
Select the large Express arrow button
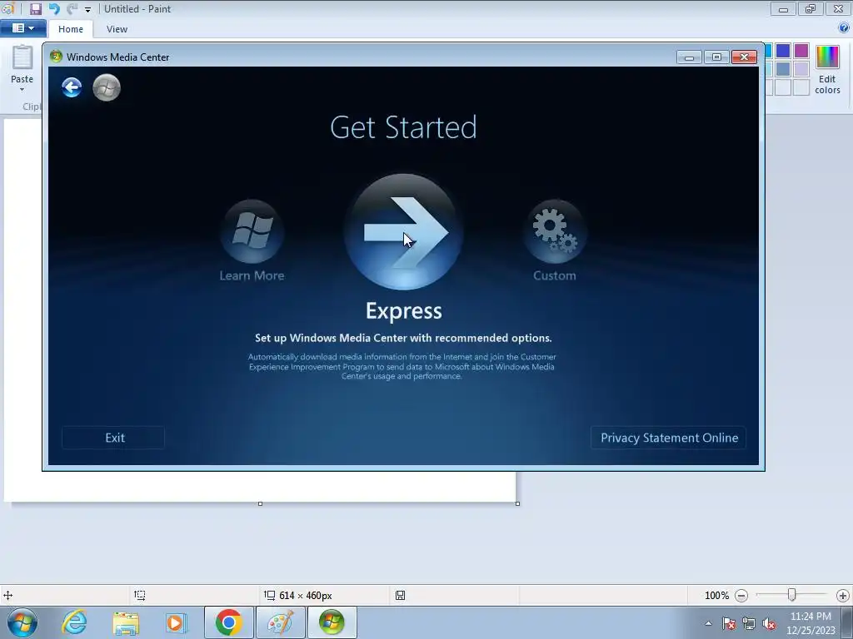pos(404,232)
